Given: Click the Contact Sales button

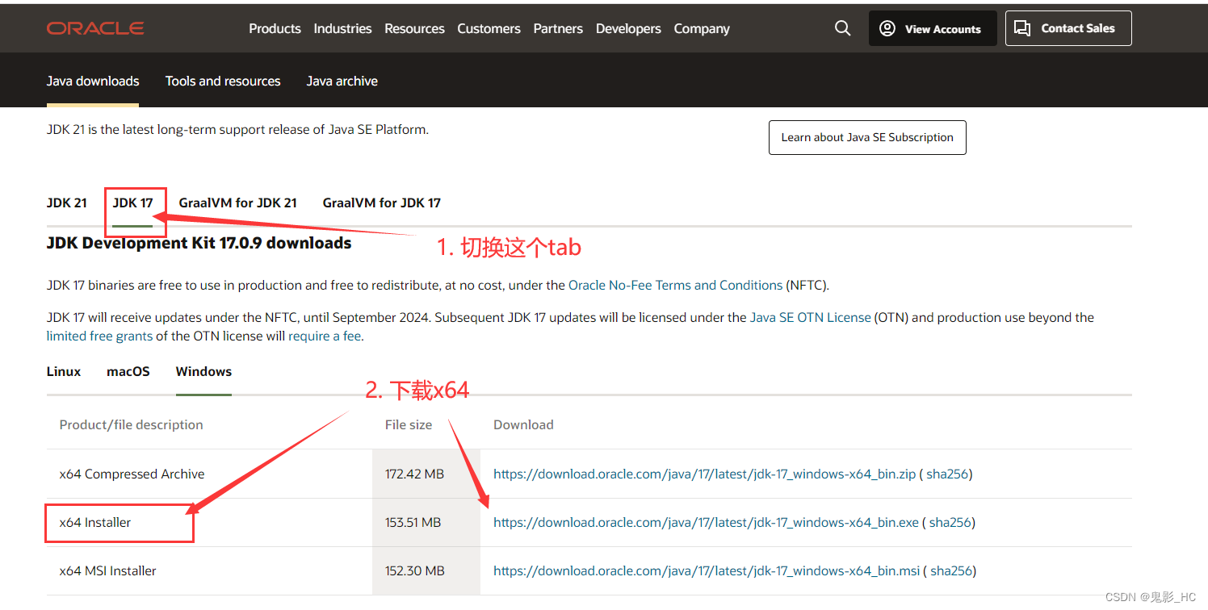Looking at the screenshot, I should 1067,27.
